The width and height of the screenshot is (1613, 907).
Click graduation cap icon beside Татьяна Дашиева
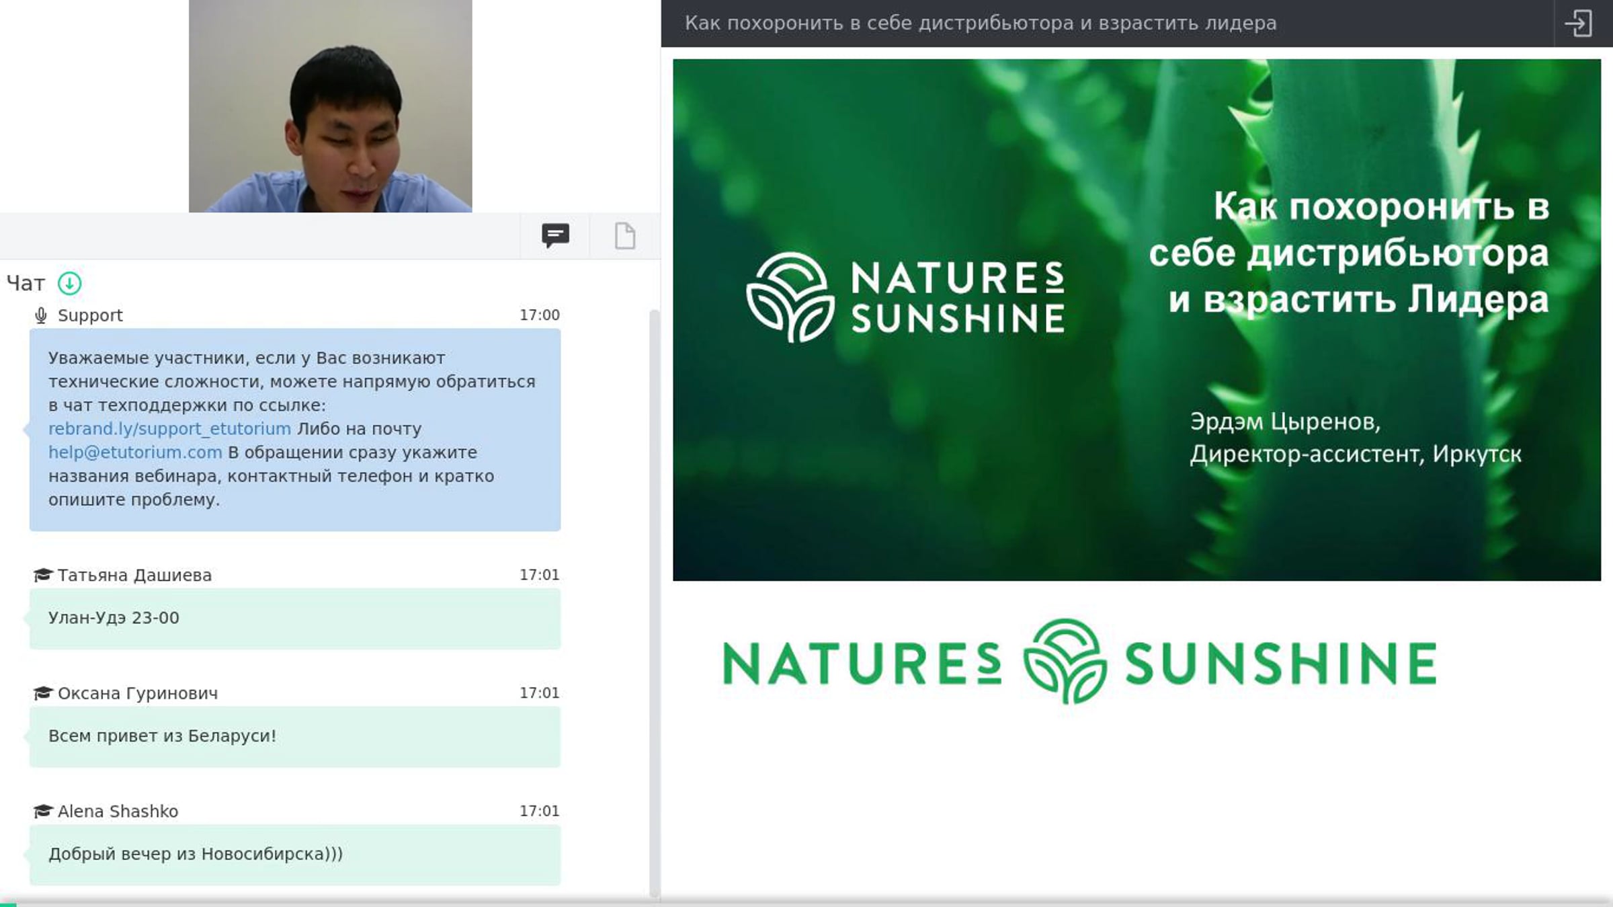[43, 575]
